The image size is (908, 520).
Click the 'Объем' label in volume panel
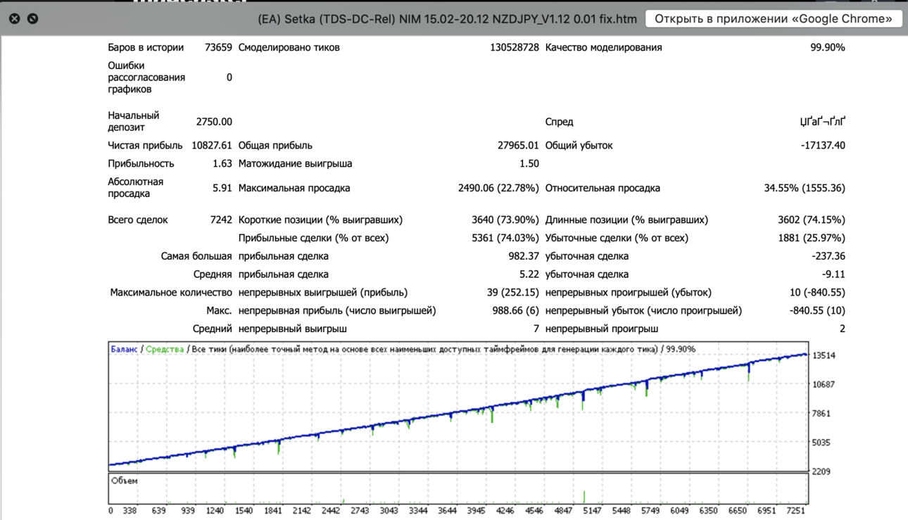[x=125, y=481]
